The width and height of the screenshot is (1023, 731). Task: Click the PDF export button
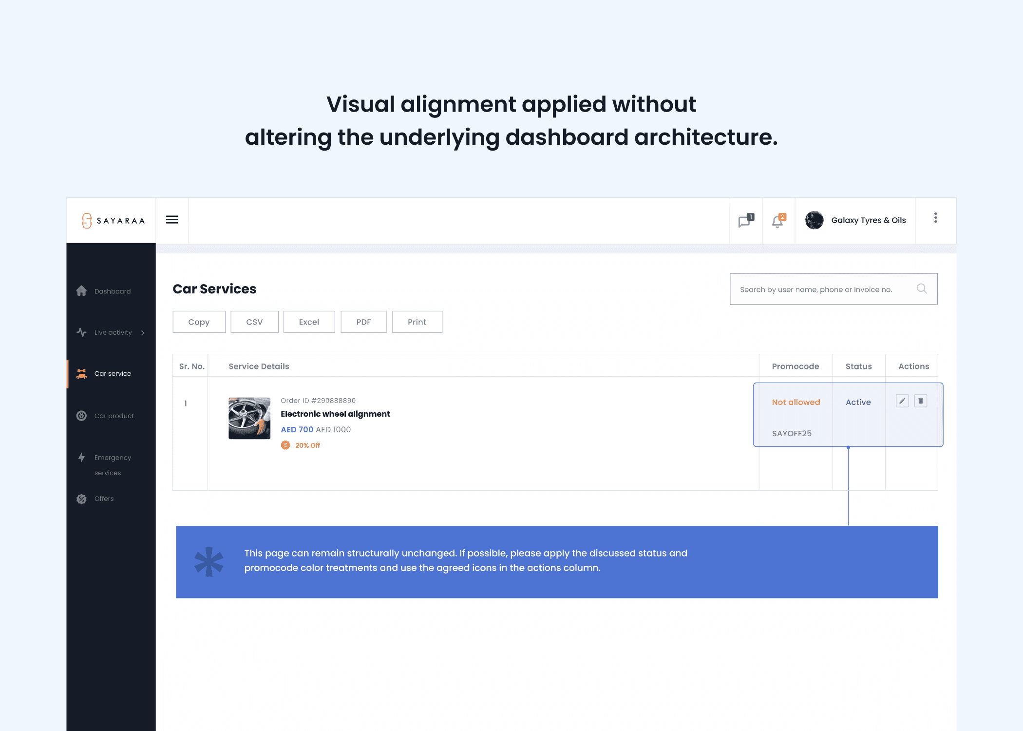[x=363, y=322]
